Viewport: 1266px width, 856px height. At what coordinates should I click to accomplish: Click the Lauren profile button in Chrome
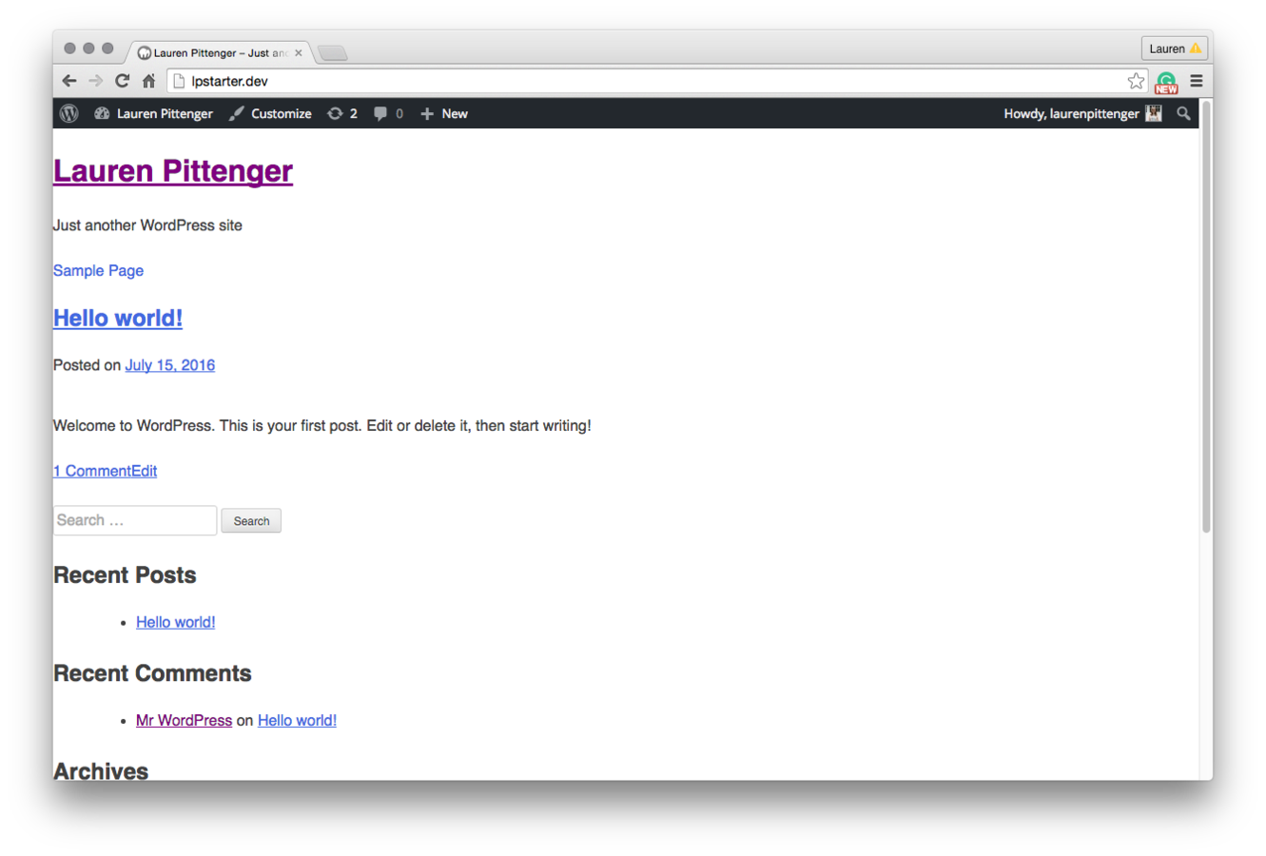click(1175, 49)
